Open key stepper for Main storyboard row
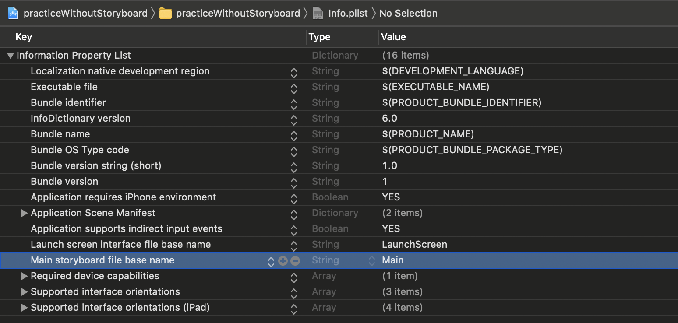The height and width of the screenshot is (323, 678). (271, 262)
